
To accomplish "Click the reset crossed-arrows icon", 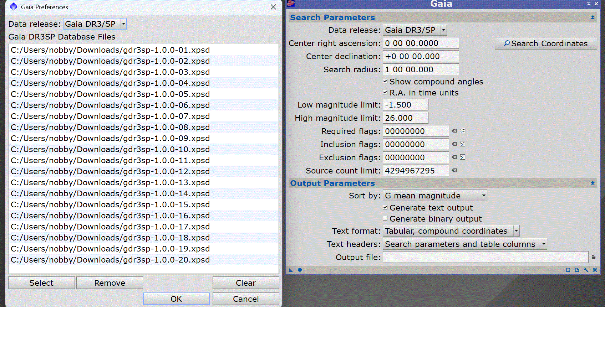I will click(x=595, y=270).
